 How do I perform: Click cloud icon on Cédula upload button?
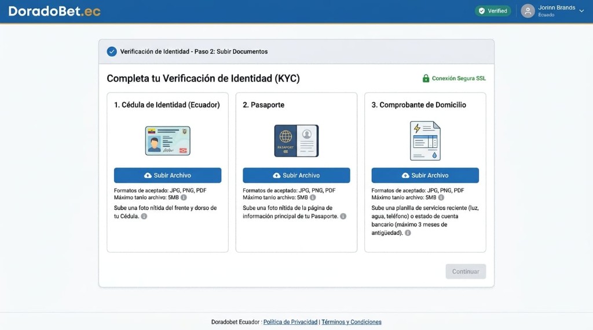pos(148,176)
